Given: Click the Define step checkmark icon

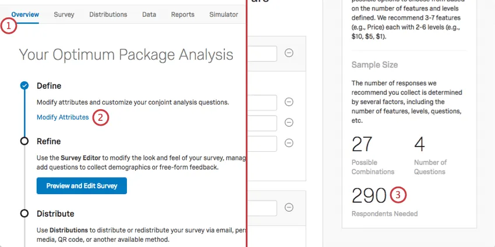Looking at the screenshot, I should point(24,85).
